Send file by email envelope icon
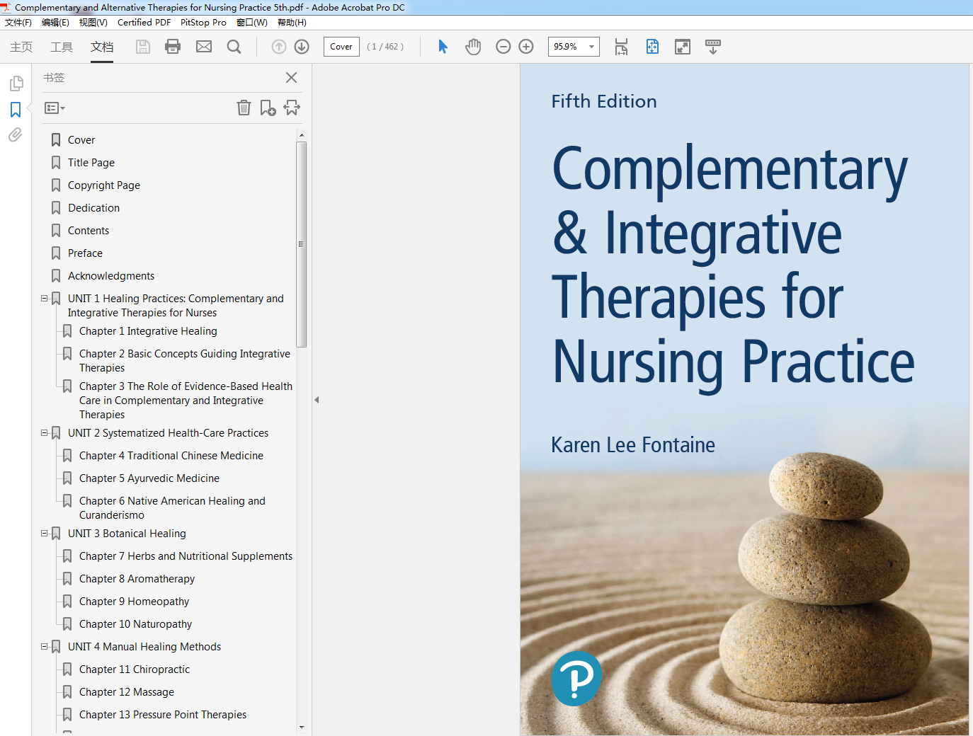 coord(204,47)
